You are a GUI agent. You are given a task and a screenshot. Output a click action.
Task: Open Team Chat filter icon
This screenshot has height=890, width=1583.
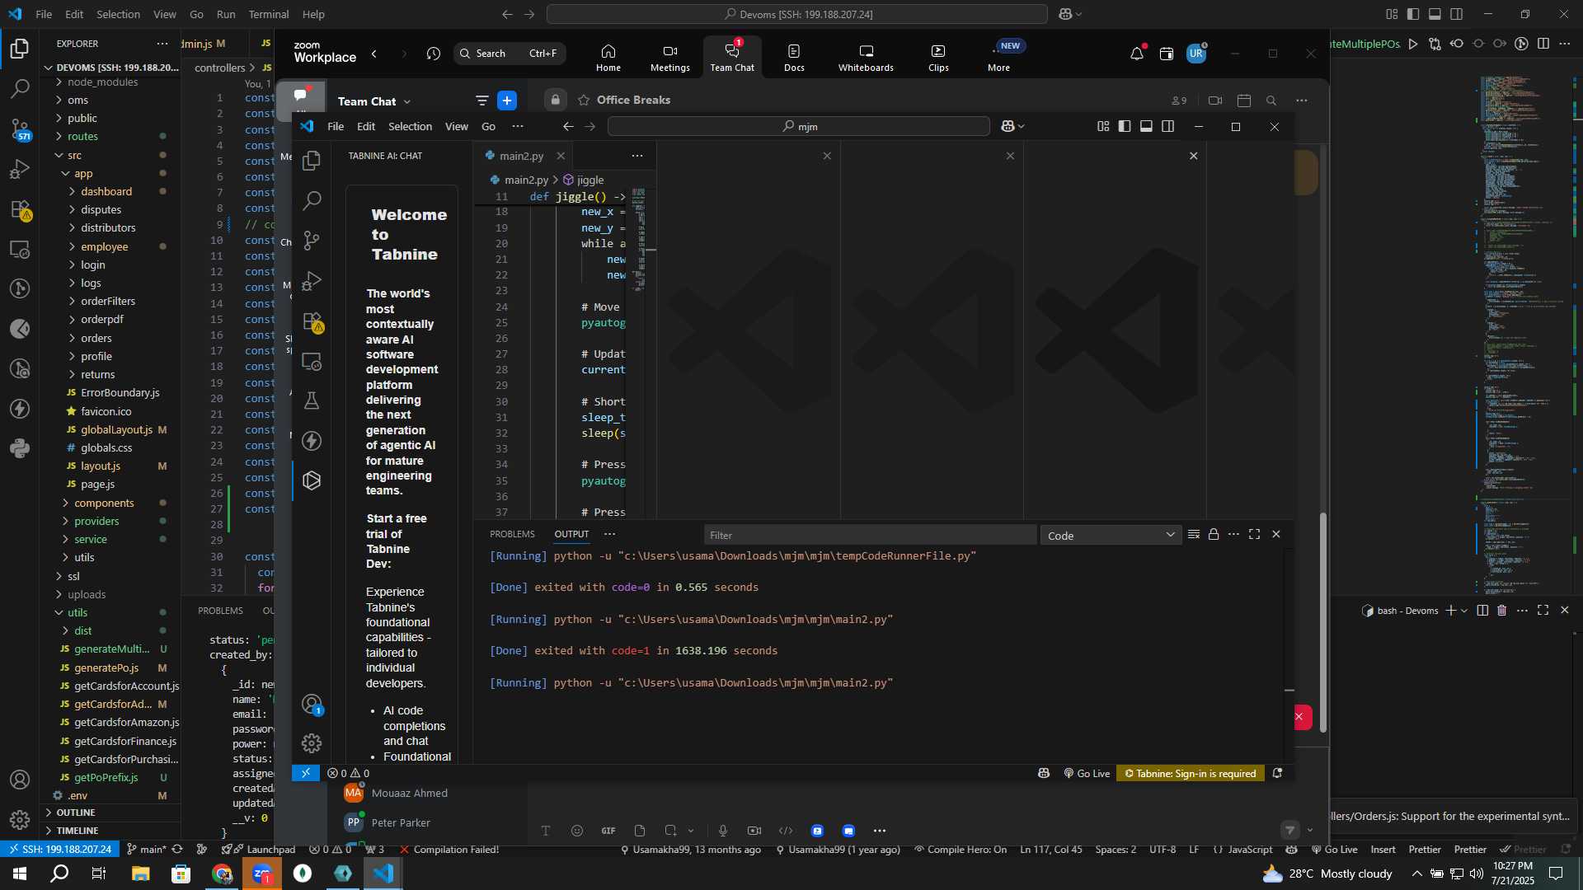(x=481, y=101)
